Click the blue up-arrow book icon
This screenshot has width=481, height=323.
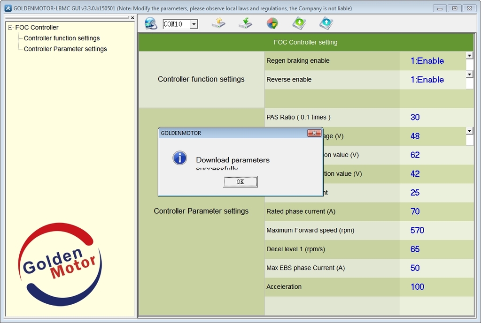point(326,23)
